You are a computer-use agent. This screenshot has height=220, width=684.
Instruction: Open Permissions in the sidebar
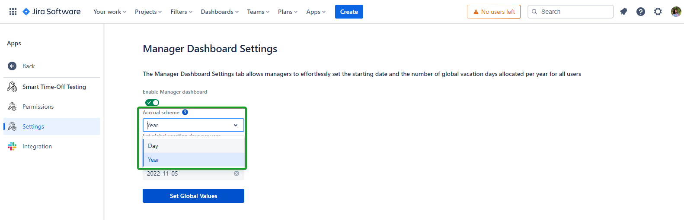tap(38, 107)
